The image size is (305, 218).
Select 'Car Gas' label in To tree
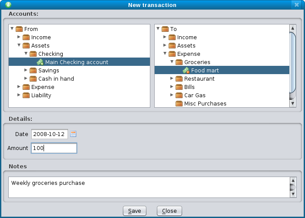(x=195, y=95)
